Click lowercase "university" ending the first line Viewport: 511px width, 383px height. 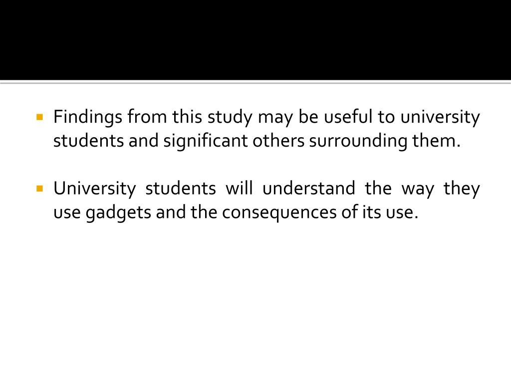440,117
